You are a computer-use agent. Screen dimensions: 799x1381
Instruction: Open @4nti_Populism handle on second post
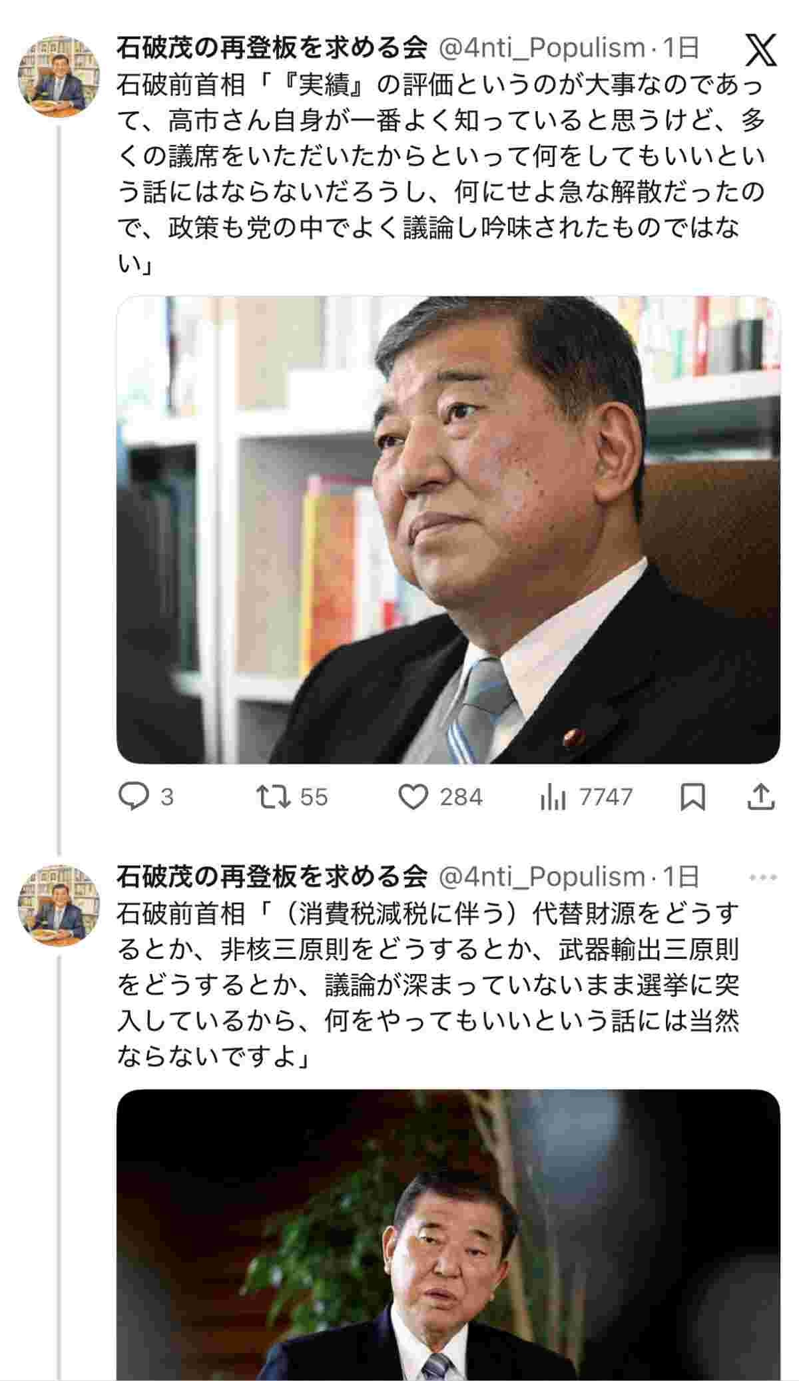[541, 877]
